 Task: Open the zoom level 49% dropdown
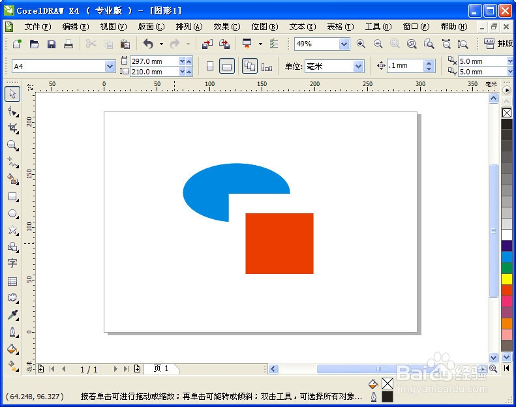point(344,44)
